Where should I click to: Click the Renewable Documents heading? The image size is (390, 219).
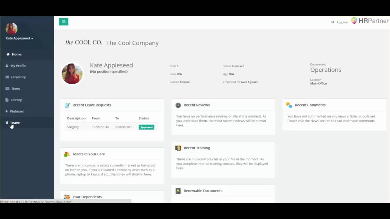tap(203, 191)
